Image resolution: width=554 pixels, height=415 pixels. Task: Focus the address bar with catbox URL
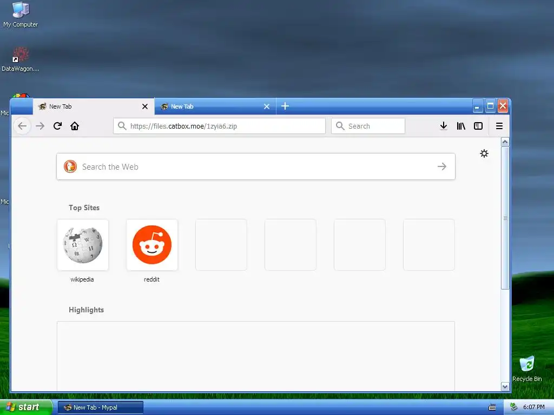[219, 126]
